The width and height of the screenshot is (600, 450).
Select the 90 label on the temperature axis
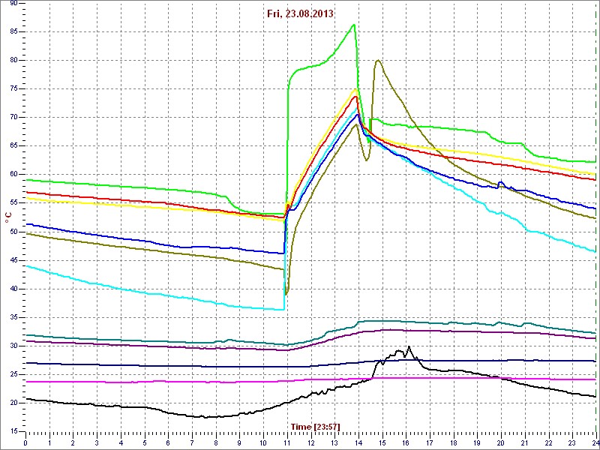13,3
